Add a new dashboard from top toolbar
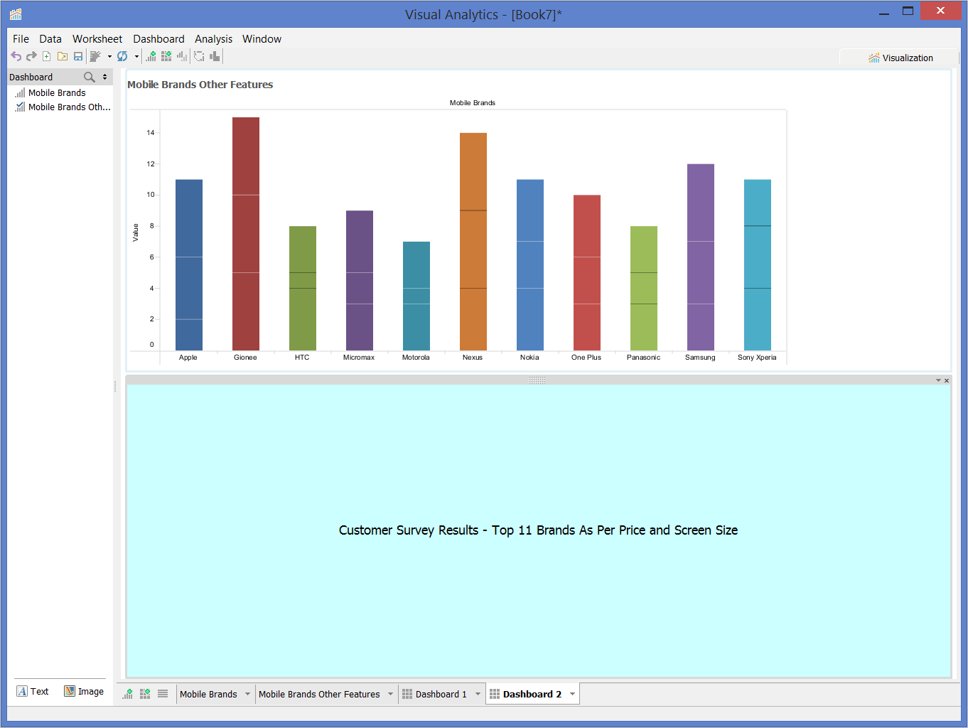 (166, 56)
